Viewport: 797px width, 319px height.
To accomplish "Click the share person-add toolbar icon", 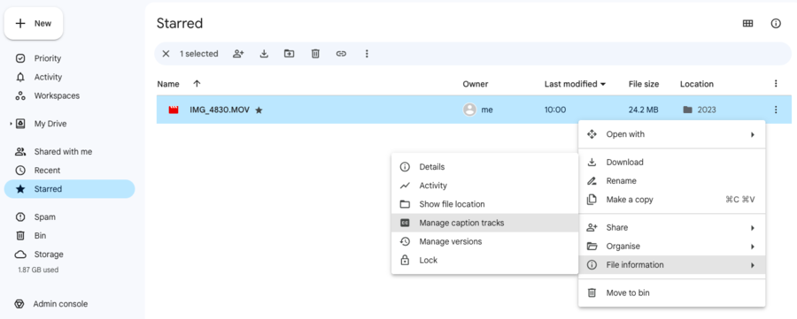I will 238,54.
